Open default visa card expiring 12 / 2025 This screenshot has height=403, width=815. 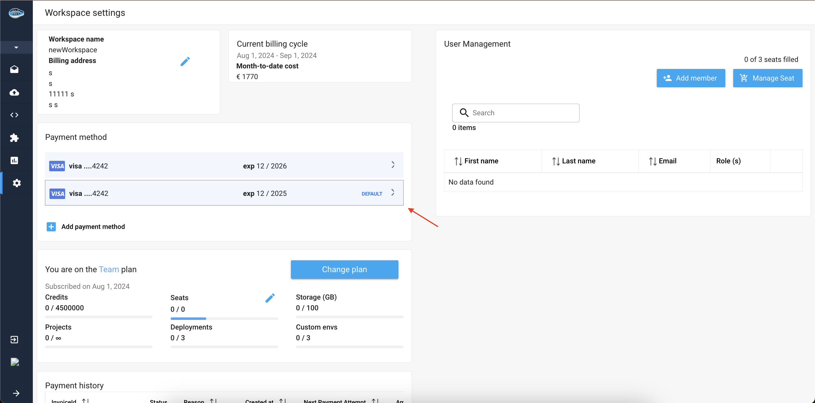(224, 193)
